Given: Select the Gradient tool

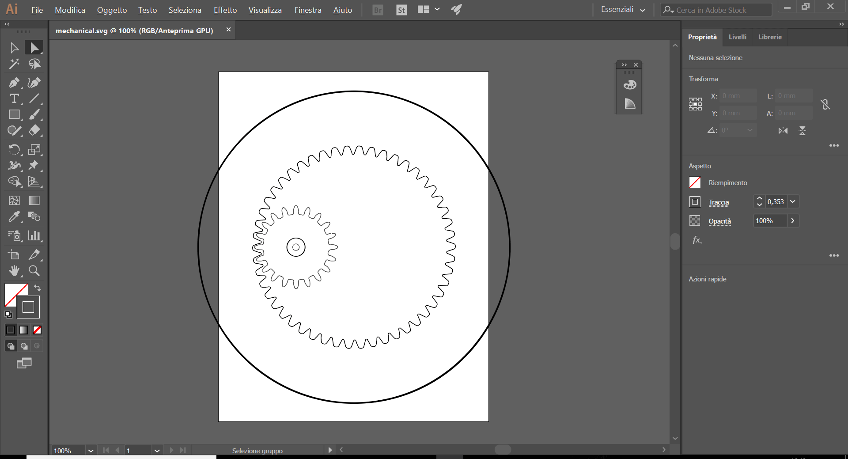Looking at the screenshot, I should 34,200.
